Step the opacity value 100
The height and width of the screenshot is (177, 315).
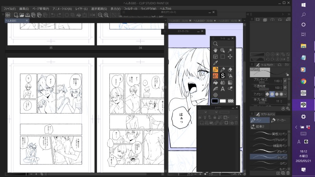(281, 88)
